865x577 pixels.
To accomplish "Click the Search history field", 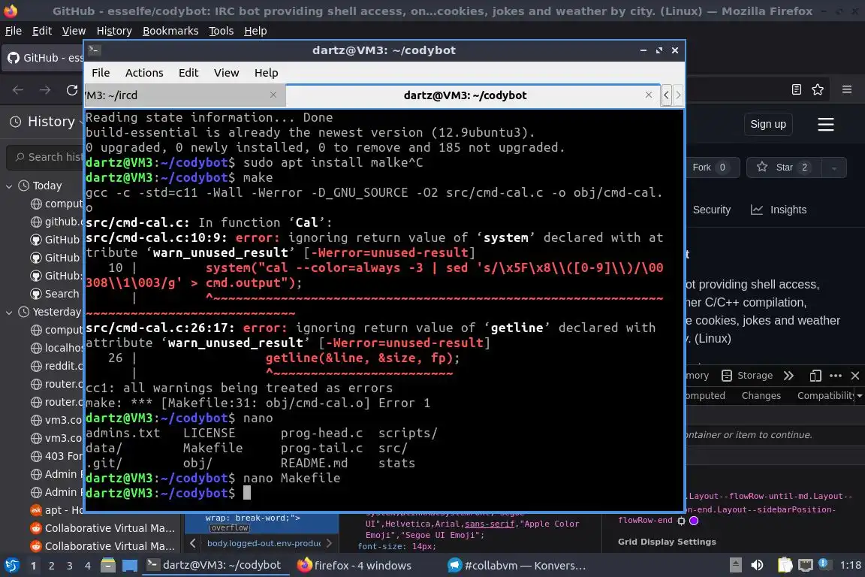I will click(45, 157).
